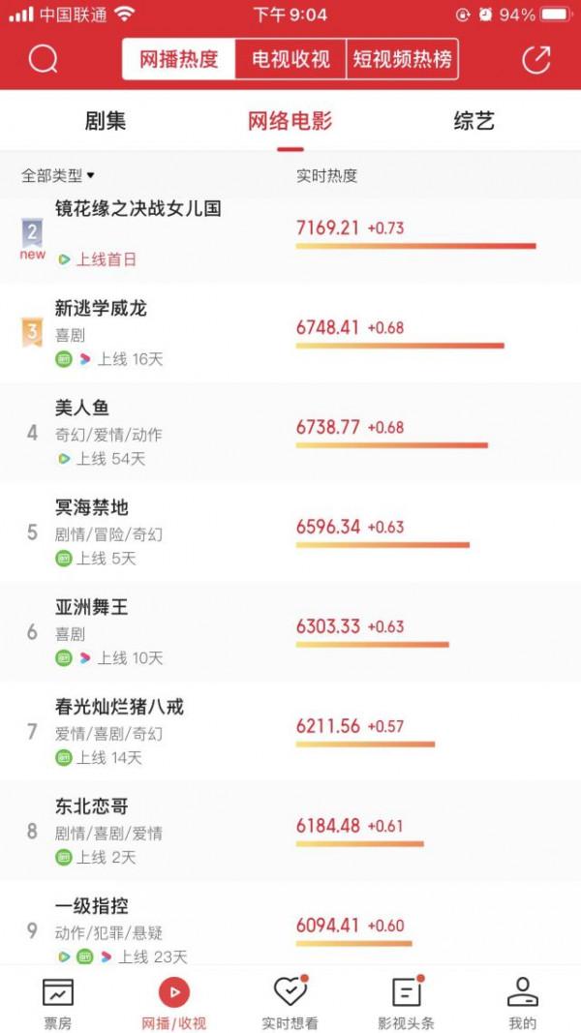The height and width of the screenshot is (1033, 581).
Task: Open details for 亚洲舞王
Action: pyautogui.click(x=85, y=607)
